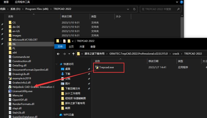The image size is (207, 118).
Task: Go back in the front Explorer window
Action: coord(58,54)
